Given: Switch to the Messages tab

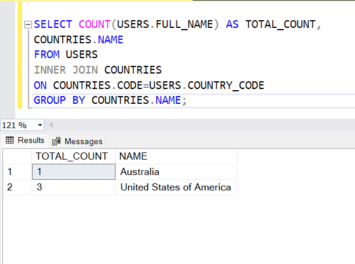Looking at the screenshot, I should coord(77,141).
